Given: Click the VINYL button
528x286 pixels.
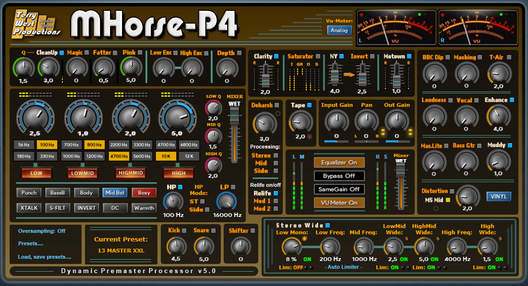Looking at the screenshot, I should click(x=499, y=196).
